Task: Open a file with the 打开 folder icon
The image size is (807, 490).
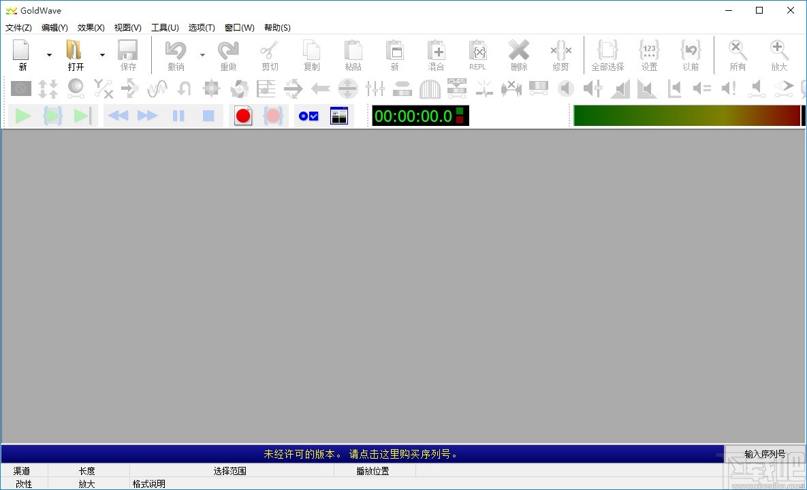Action: [75, 55]
